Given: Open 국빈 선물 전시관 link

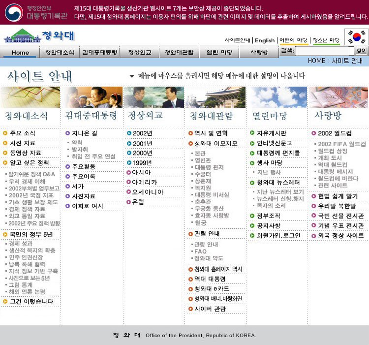Looking at the screenshot, I should pyautogui.click(x=341, y=216).
